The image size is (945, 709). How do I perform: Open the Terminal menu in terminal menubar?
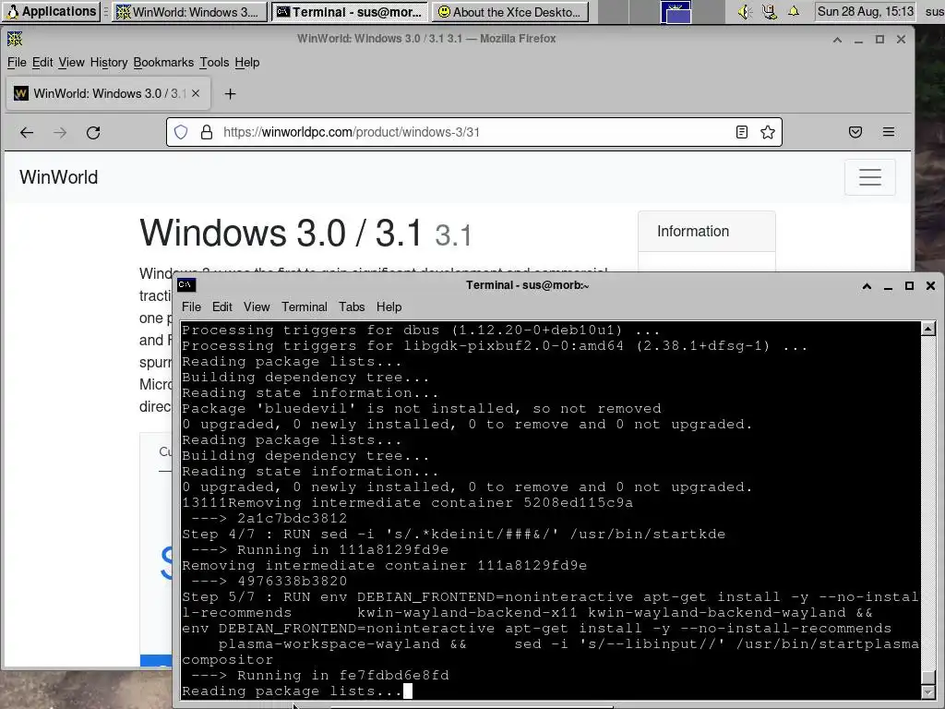(x=305, y=306)
